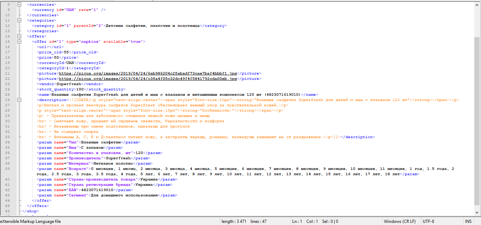
Task: Collapse the currencies fold on line 8
Action: pos(18,5)
